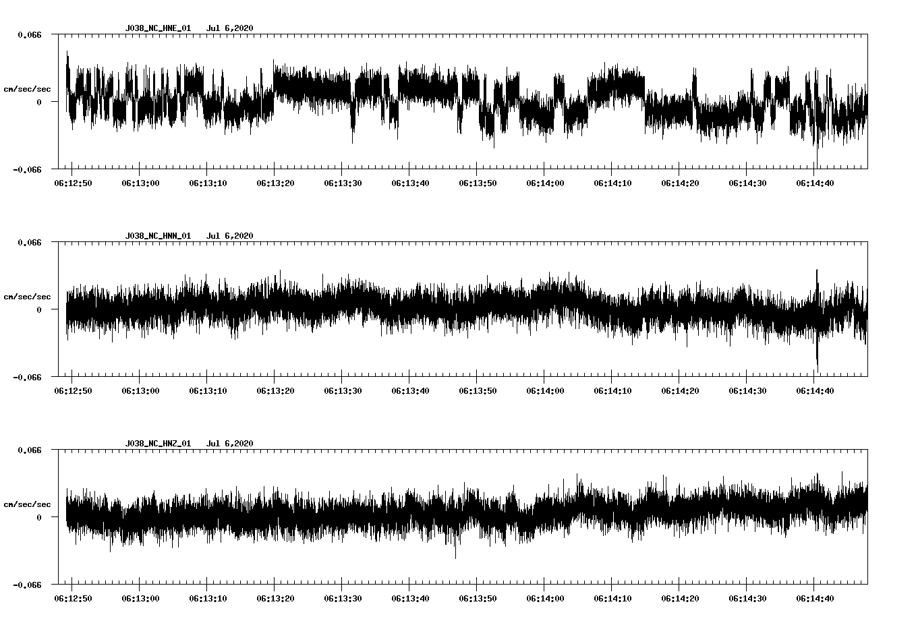916x623 pixels.
Task: Select the 0.066 upper limit on HNN plot
Action: click(x=29, y=242)
